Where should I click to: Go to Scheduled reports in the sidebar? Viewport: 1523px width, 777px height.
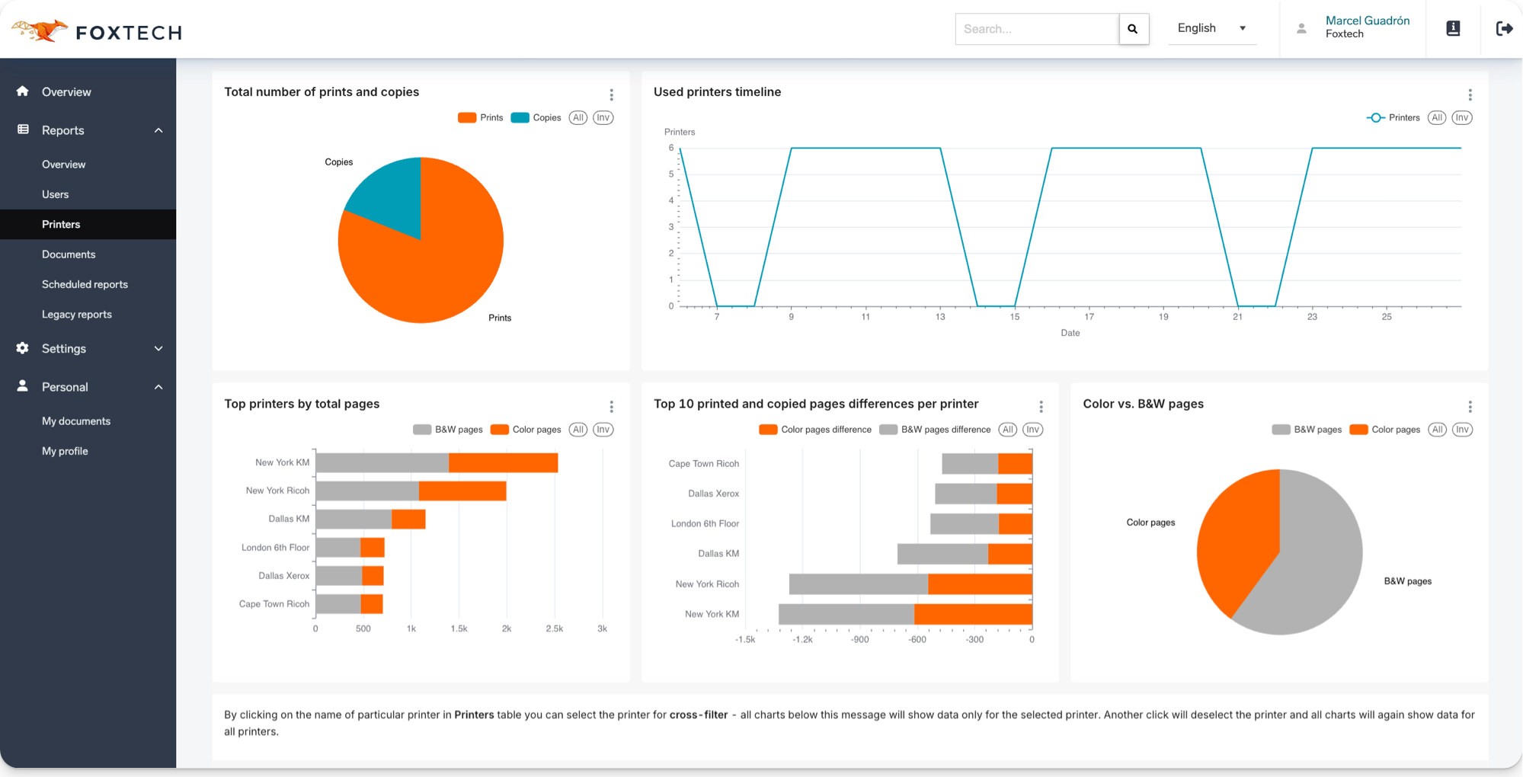(85, 283)
